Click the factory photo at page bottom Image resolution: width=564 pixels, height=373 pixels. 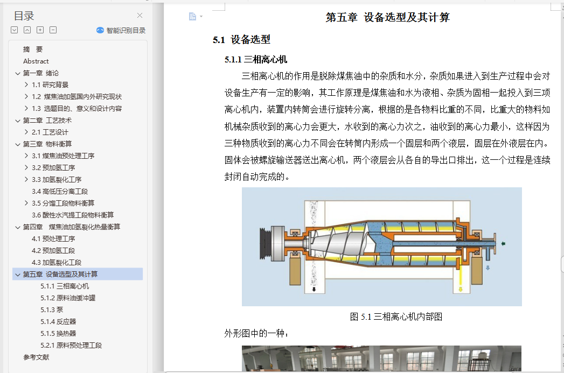click(381, 358)
